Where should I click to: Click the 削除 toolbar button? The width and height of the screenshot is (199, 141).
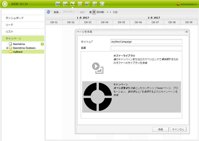(x=82, y=12)
